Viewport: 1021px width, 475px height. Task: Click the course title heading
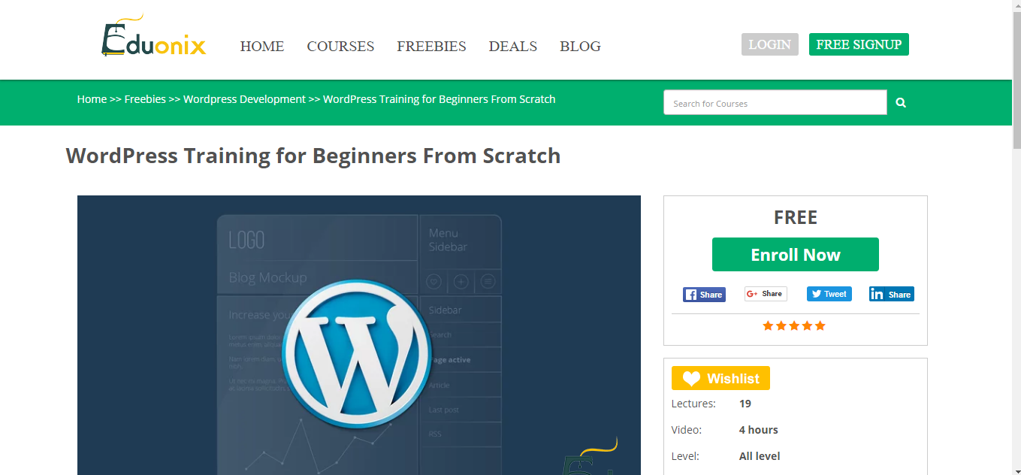click(x=313, y=156)
